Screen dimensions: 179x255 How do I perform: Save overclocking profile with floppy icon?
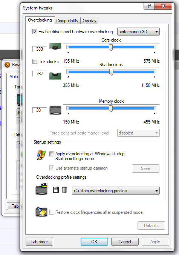point(56,190)
